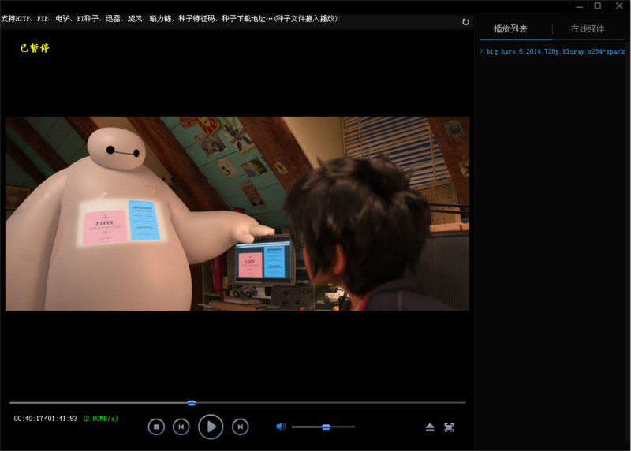The height and width of the screenshot is (451, 631).
Task: Click the URL input field at top
Action: click(x=229, y=18)
